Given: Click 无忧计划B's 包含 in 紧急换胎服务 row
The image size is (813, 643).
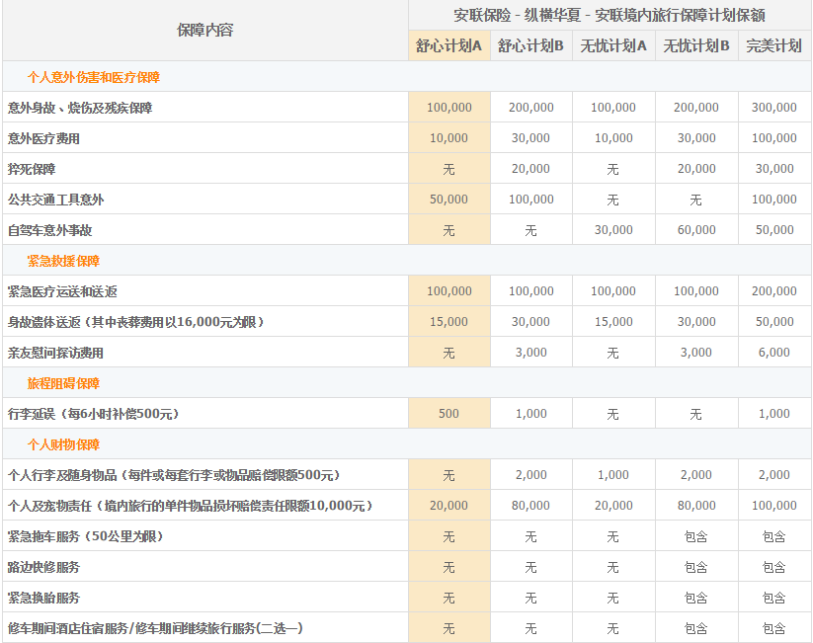Looking at the screenshot, I should (x=695, y=598).
